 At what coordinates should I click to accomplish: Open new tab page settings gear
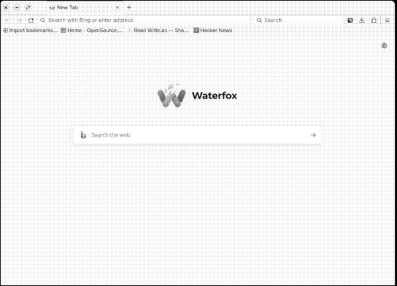[x=384, y=46]
